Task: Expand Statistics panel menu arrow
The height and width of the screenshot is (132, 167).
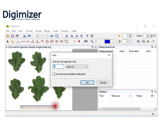Action: click(x=152, y=92)
